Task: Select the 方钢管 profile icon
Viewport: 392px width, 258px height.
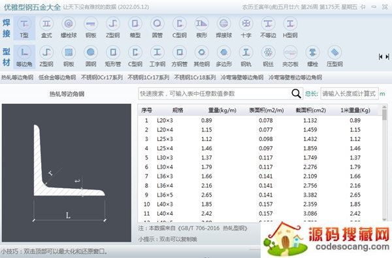Action: point(180,57)
